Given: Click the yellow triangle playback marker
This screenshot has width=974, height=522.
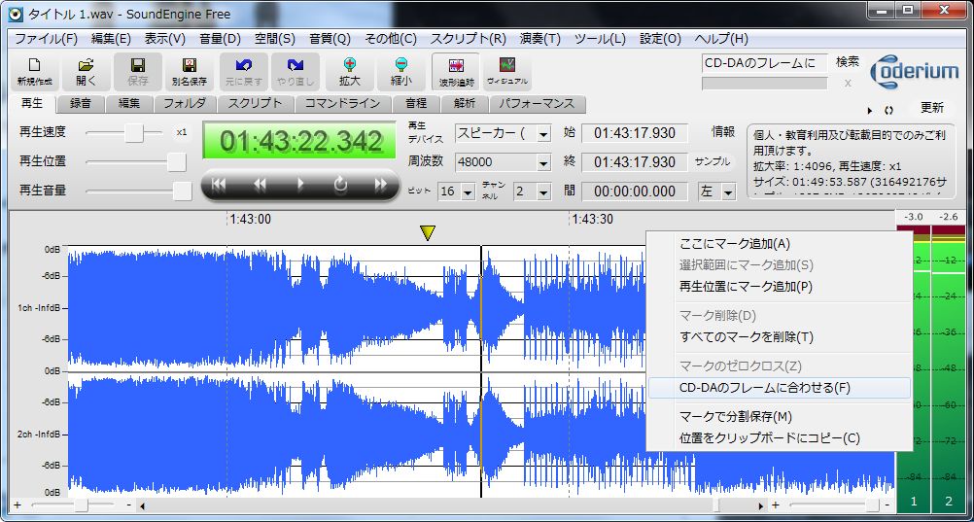Looking at the screenshot, I should (428, 233).
